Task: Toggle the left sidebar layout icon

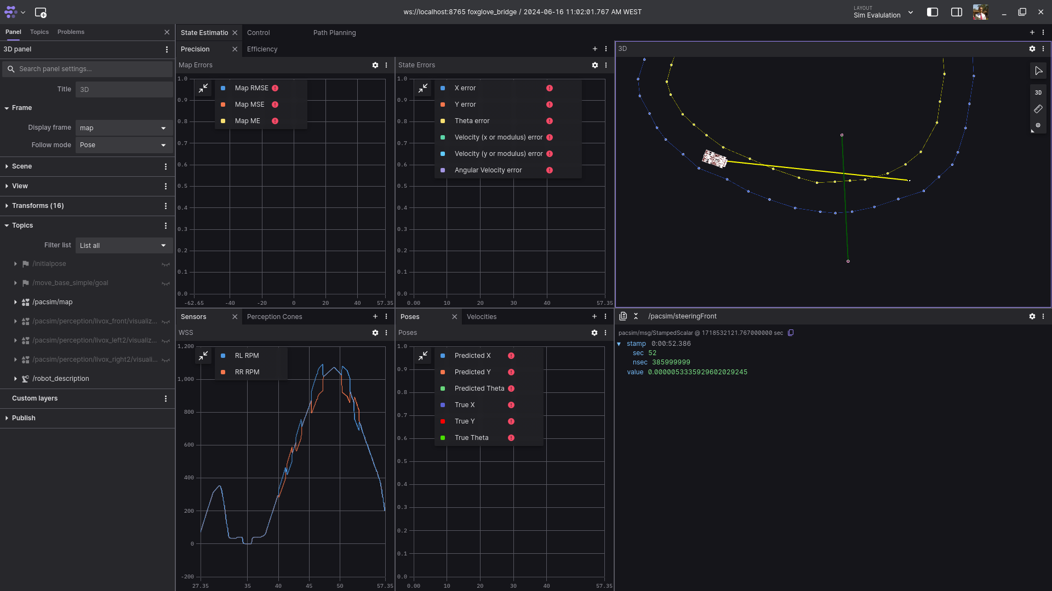Action: pyautogui.click(x=932, y=12)
